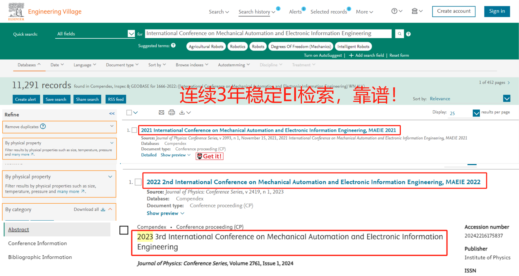This screenshot has height=276, width=519.
Task: Open results per page dropdown
Action: point(476,113)
